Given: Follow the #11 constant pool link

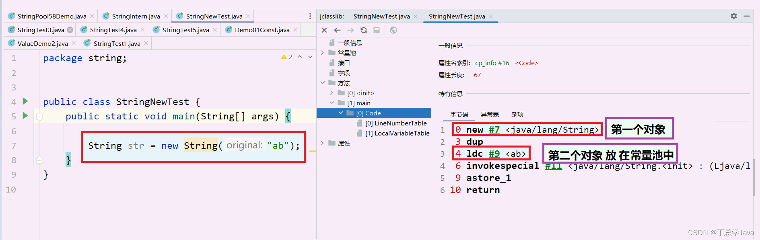Looking at the screenshot, I should click(x=553, y=166).
